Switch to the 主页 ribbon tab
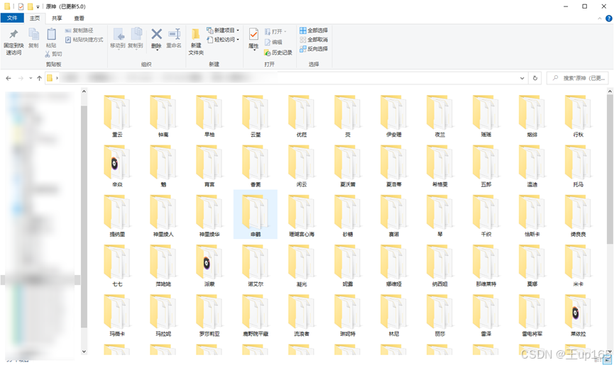The height and width of the screenshot is (365, 614). [x=35, y=18]
